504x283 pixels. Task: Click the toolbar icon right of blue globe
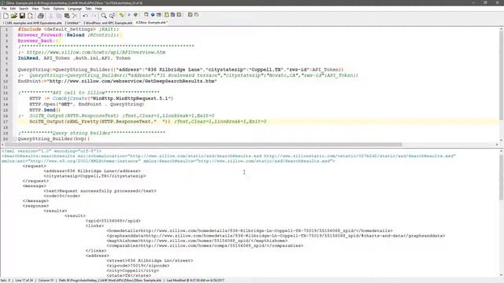[159, 15]
